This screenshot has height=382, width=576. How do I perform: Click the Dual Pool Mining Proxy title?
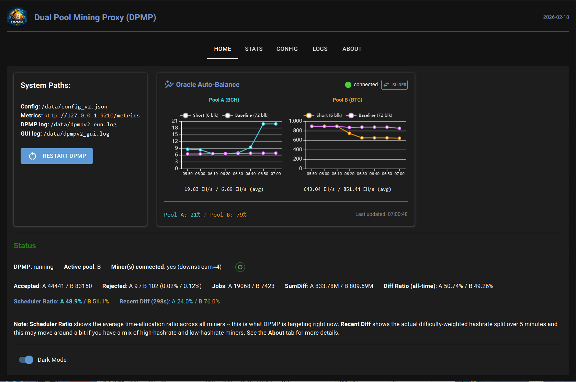(x=95, y=17)
